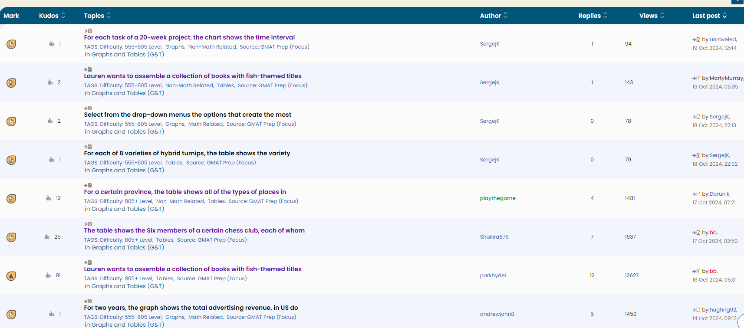The width and height of the screenshot is (744, 328).
Task: Click the topic mark icon for the chess club thread
Action: point(11,237)
